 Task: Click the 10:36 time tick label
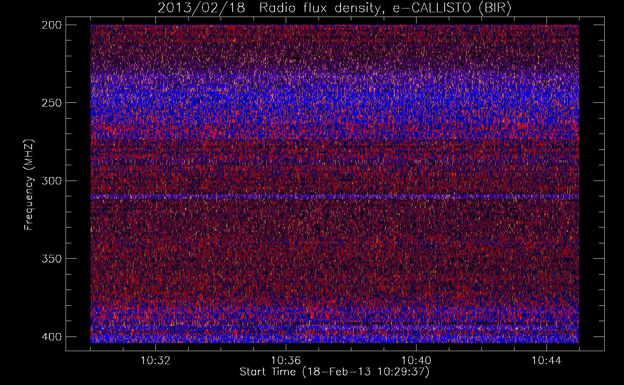pos(286,361)
